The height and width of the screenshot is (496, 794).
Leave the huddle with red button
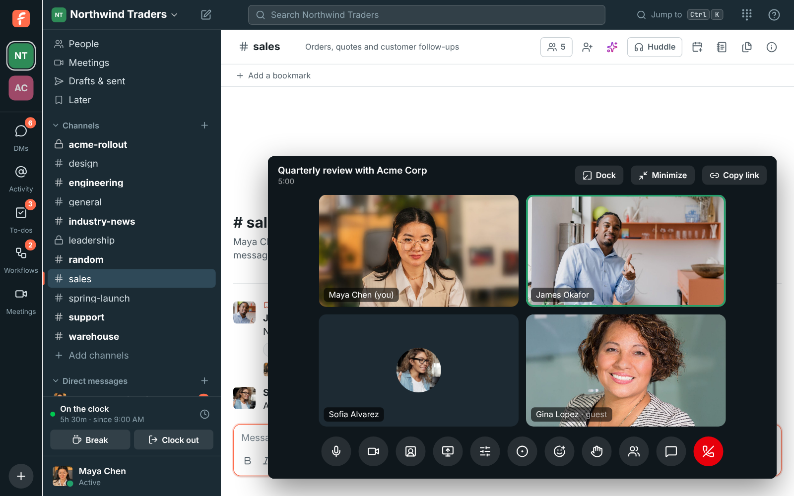click(x=708, y=451)
